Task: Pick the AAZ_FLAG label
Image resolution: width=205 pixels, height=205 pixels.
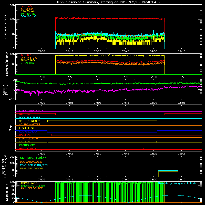Action: coord(25,142)
